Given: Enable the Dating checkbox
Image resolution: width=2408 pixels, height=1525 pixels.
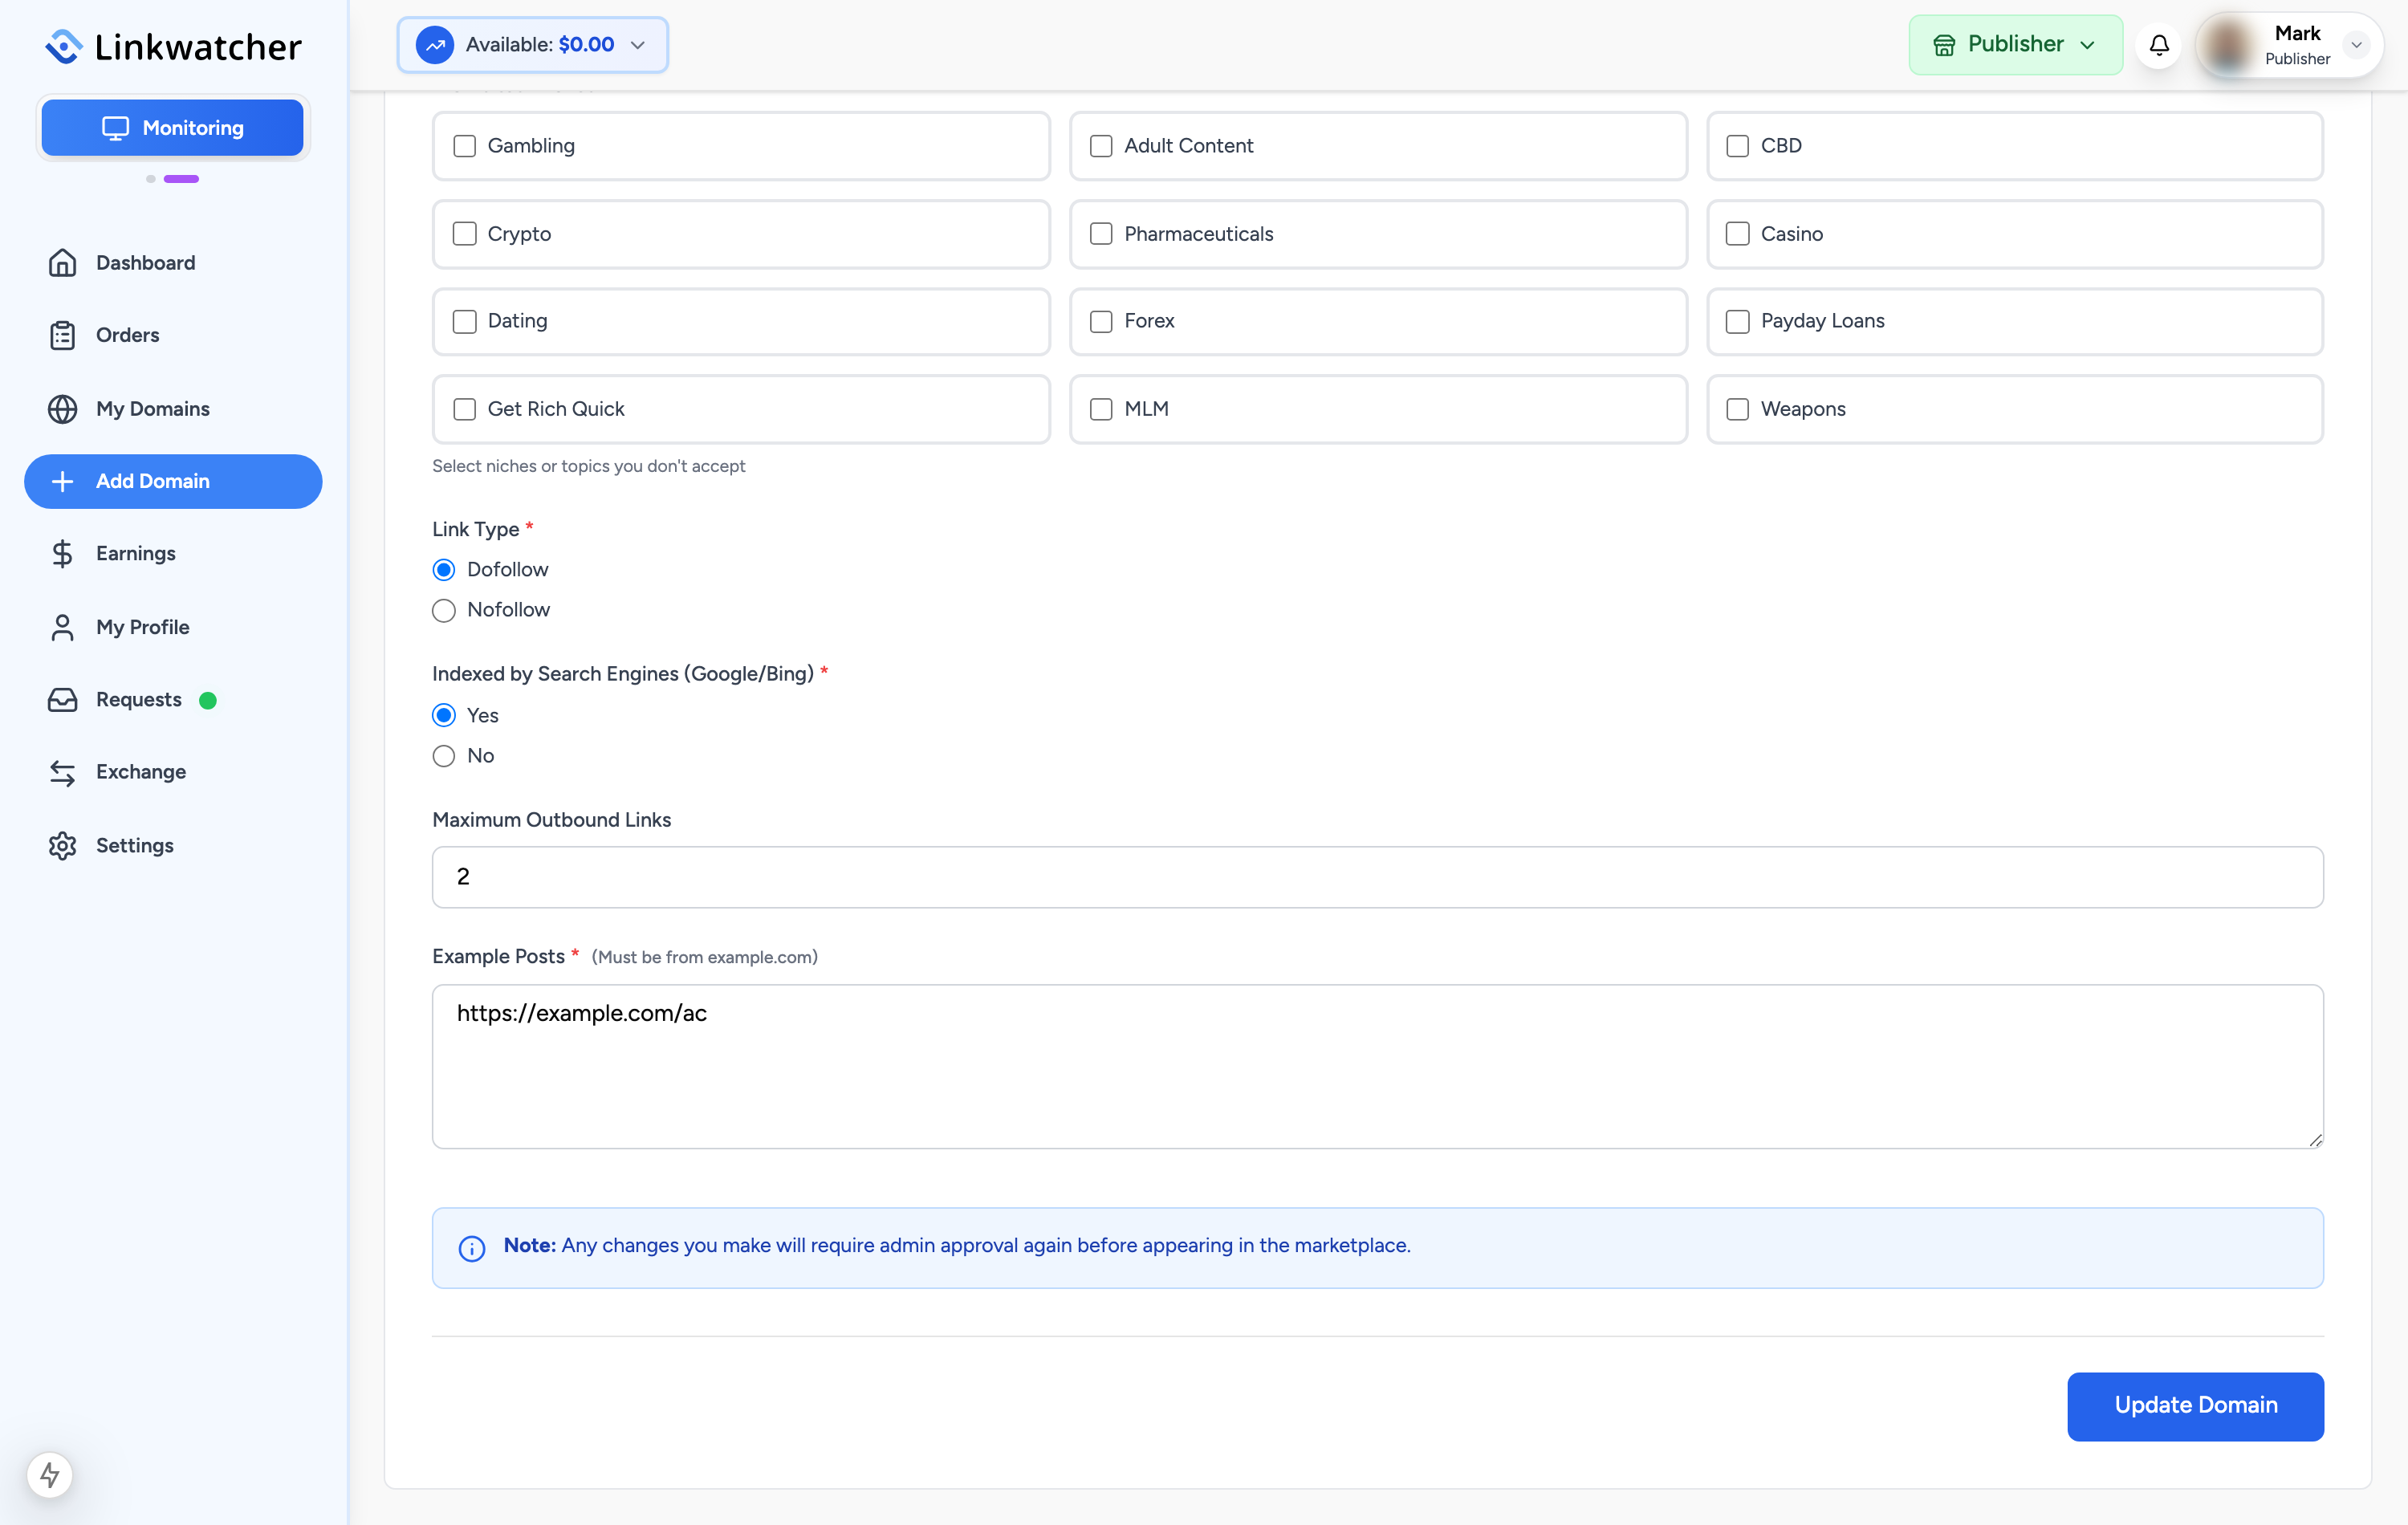Looking at the screenshot, I should point(464,321).
